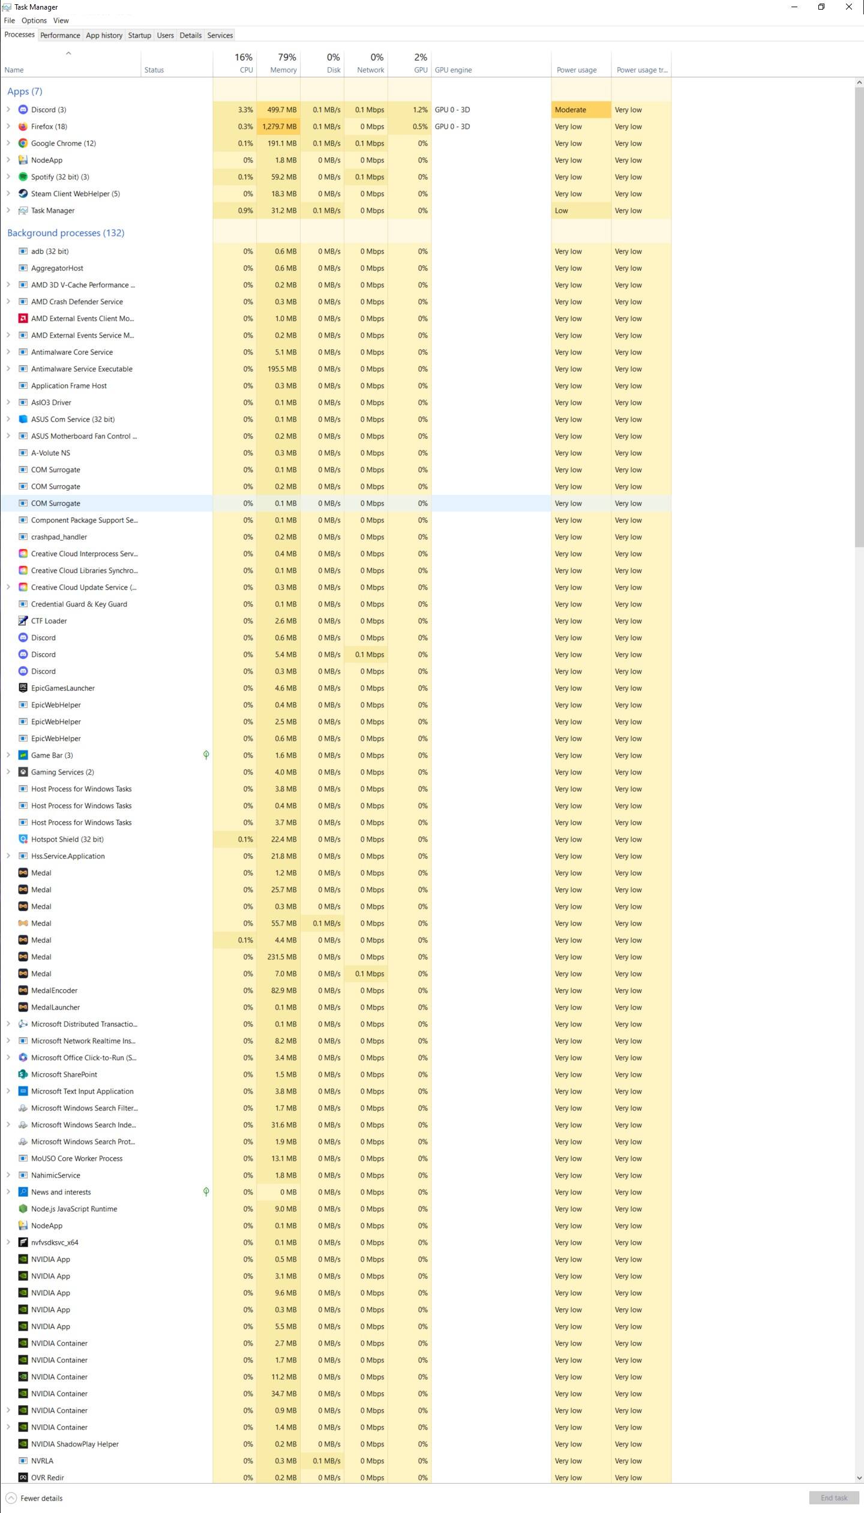Sort by the Memory column header
This screenshot has height=1513, width=864.
(x=278, y=64)
